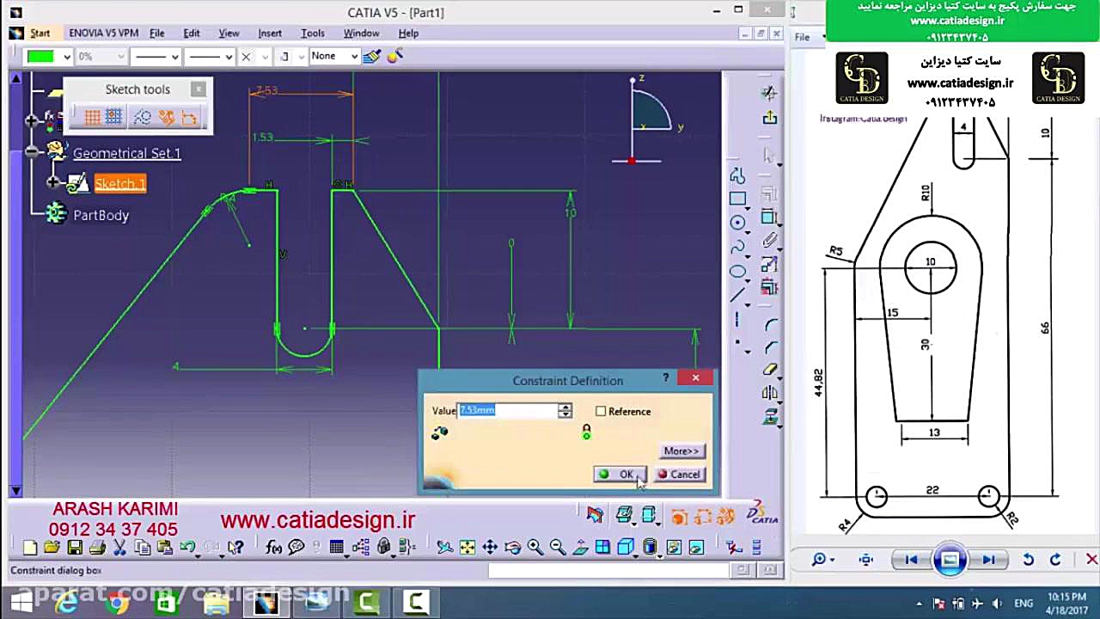1100x619 pixels.
Task: Toggle Construction/Standard Element mode
Action: pyautogui.click(x=142, y=117)
